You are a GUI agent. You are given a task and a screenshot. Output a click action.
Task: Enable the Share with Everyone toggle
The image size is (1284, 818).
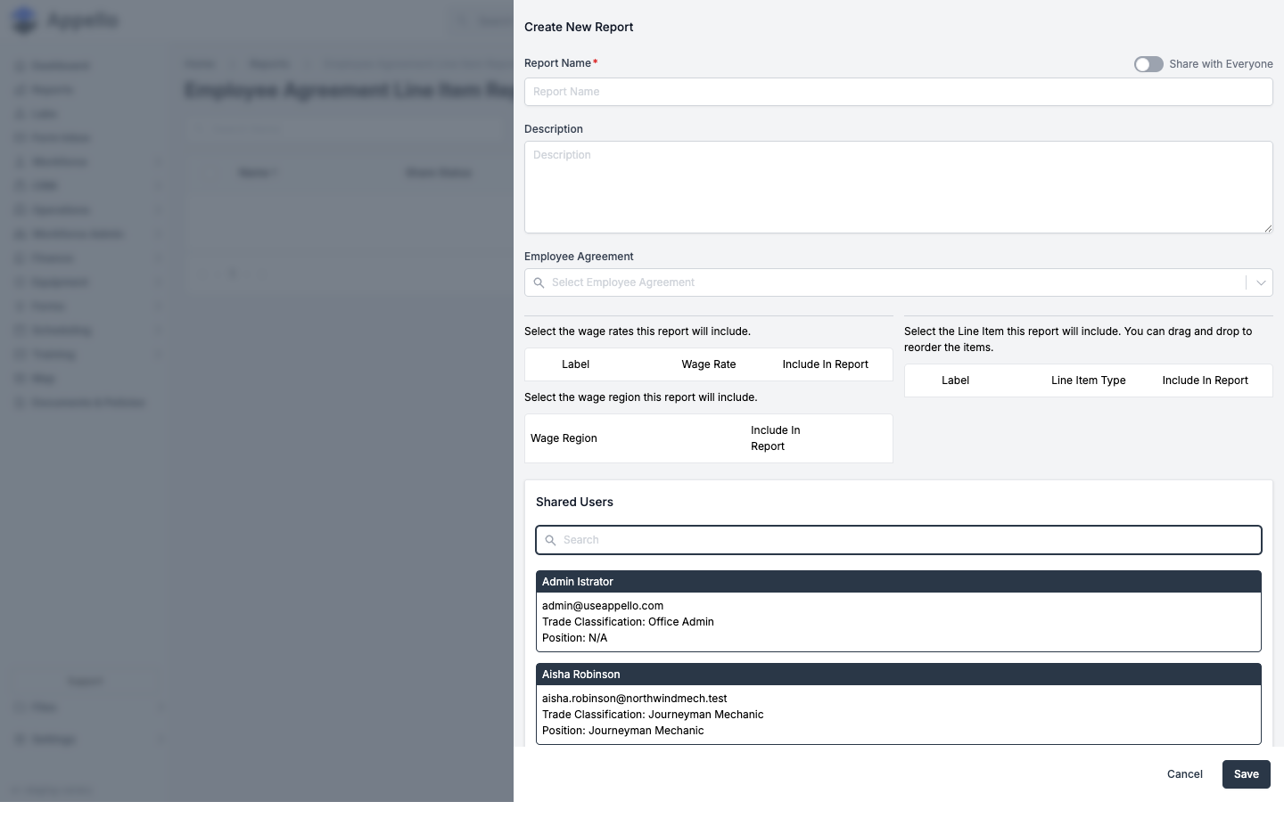(x=1148, y=64)
